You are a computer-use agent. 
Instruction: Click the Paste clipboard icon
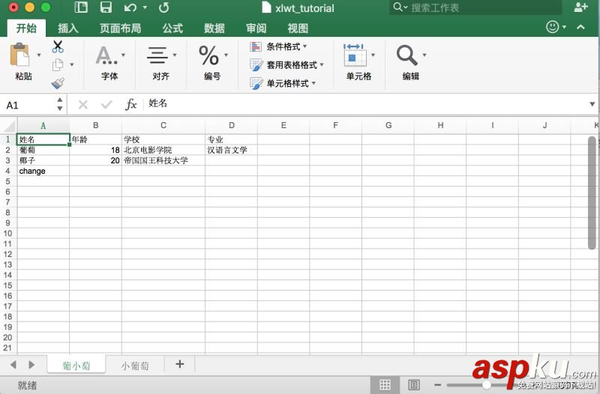click(x=19, y=55)
